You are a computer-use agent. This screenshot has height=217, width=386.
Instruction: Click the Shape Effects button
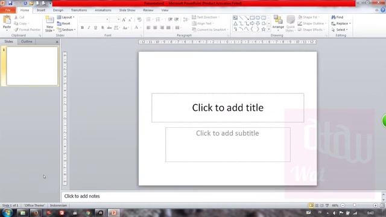click(x=311, y=30)
